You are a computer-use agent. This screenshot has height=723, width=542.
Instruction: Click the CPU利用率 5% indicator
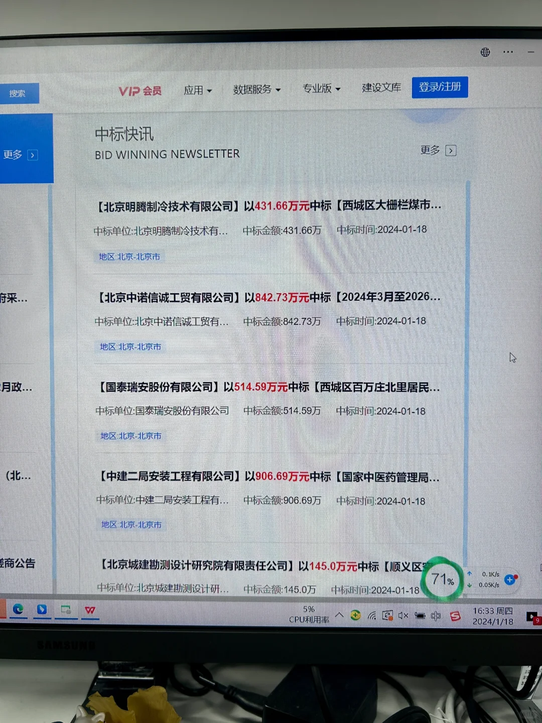coord(308,614)
